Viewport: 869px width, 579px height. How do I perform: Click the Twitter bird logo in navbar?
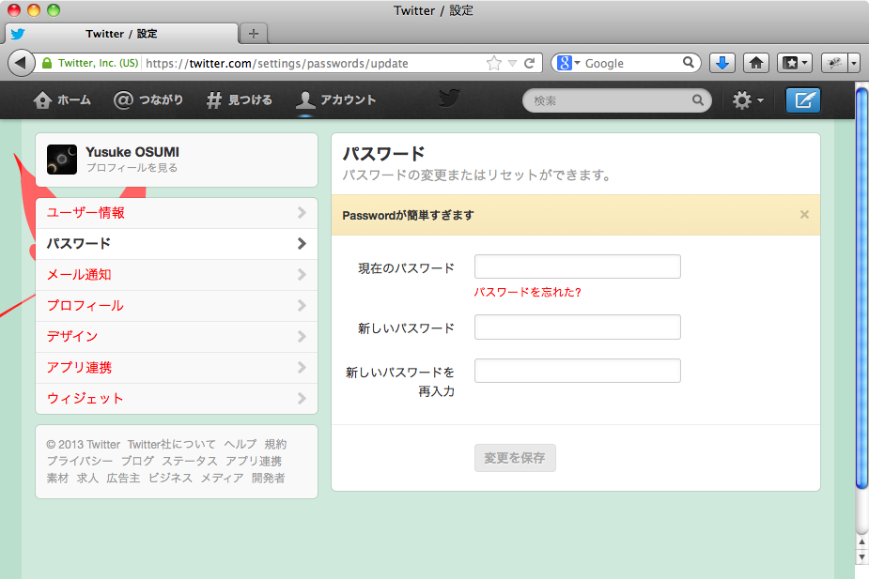click(449, 99)
